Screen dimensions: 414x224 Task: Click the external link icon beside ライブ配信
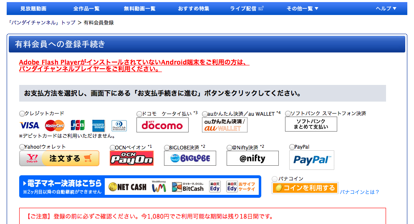coord(261,8)
